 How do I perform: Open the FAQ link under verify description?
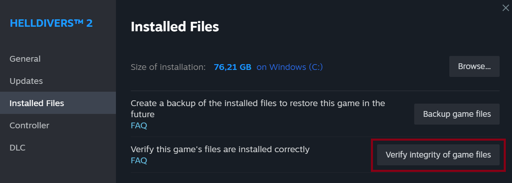pyautogui.click(x=139, y=160)
